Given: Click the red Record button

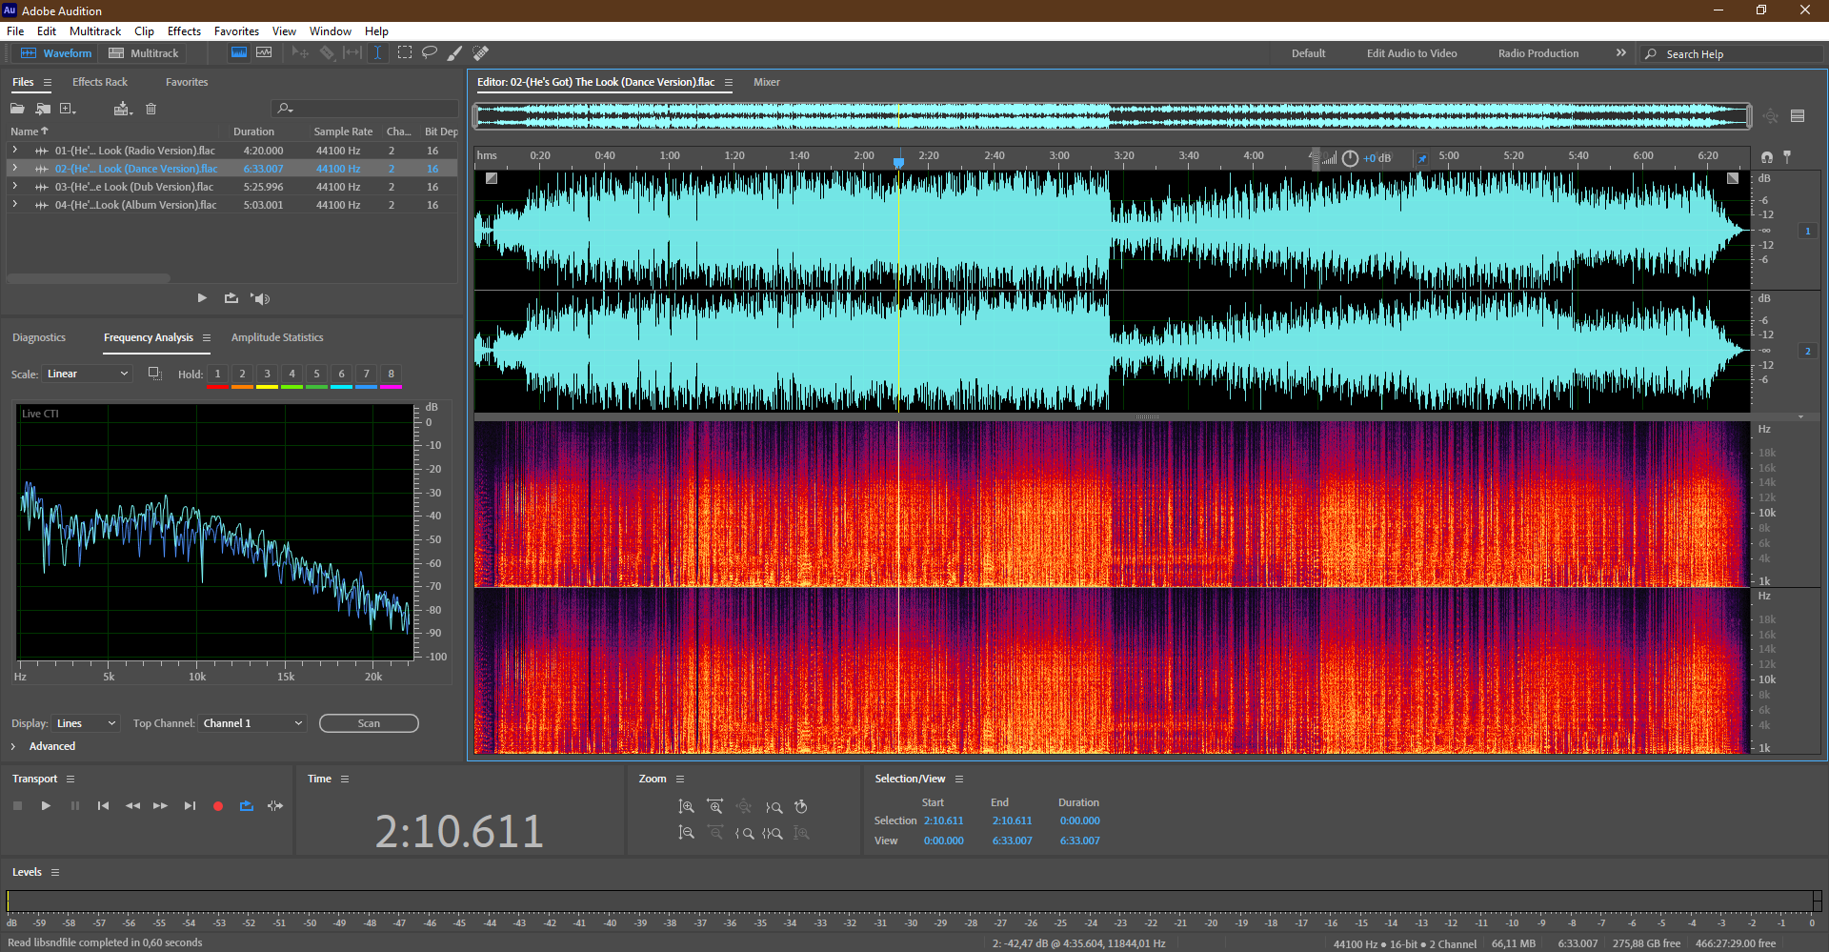Looking at the screenshot, I should pos(218,806).
